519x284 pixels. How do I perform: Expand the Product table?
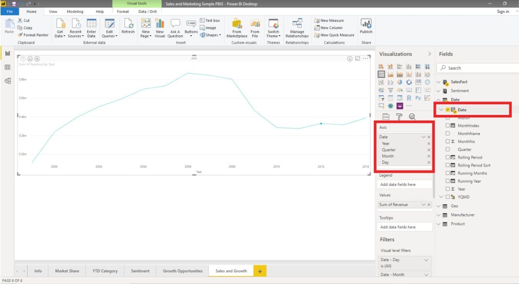click(x=439, y=224)
